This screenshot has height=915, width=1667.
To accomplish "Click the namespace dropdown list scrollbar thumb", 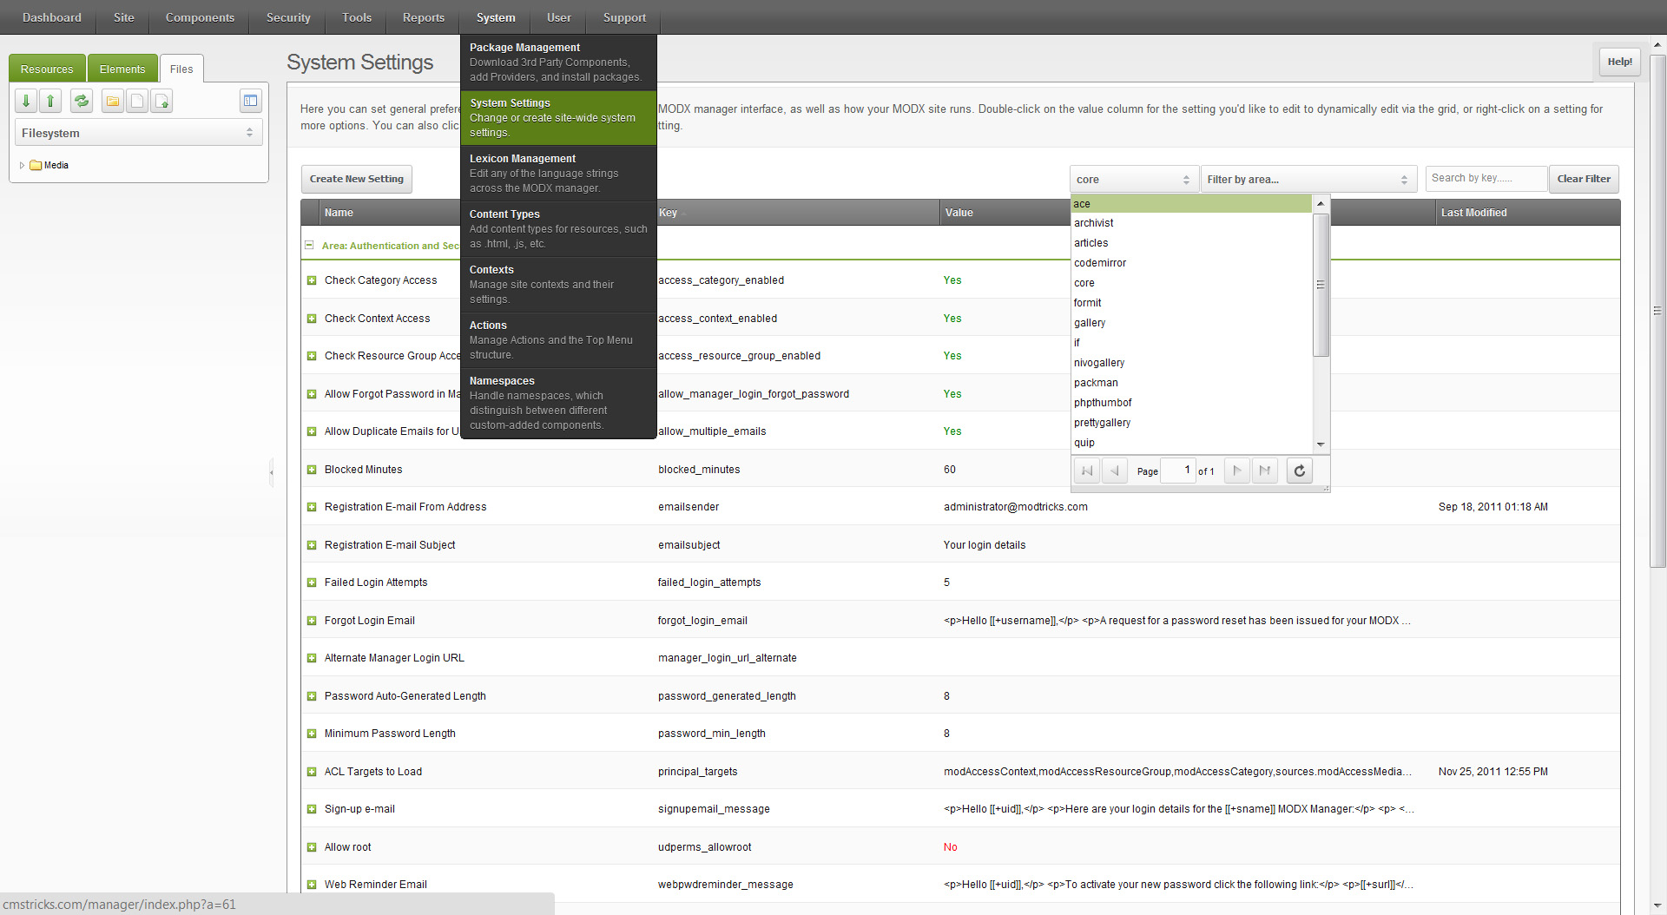I will [1321, 285].
